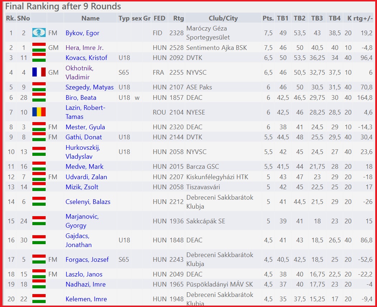Click the Name column header
The width and height of the screenshot is (377, 307).
[90, 18]
